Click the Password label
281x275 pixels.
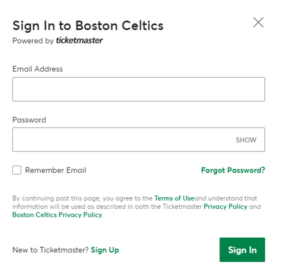coord(29,120)
